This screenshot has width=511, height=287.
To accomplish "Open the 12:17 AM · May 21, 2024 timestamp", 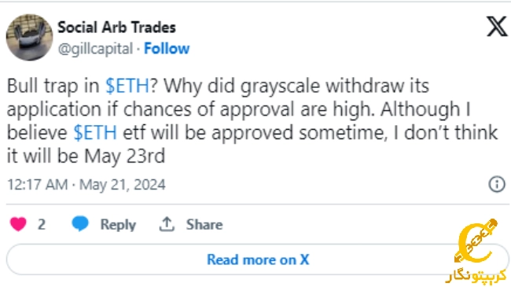I will [x=86, y=185].
